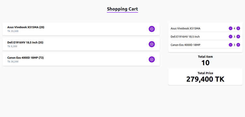
Task: Click the Total Item label
Action: tap(205, 57)
